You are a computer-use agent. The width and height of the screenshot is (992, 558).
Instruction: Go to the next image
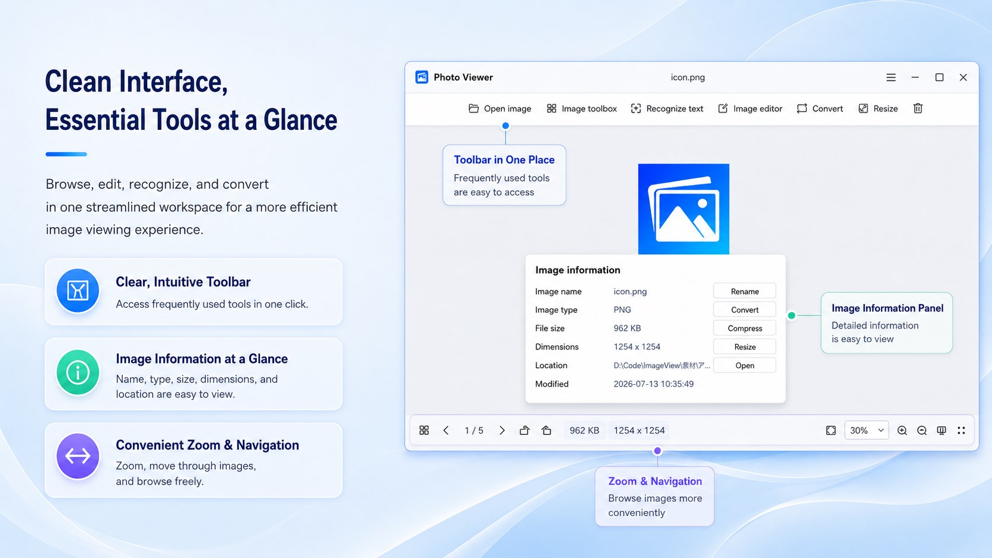tap(502, 431)
